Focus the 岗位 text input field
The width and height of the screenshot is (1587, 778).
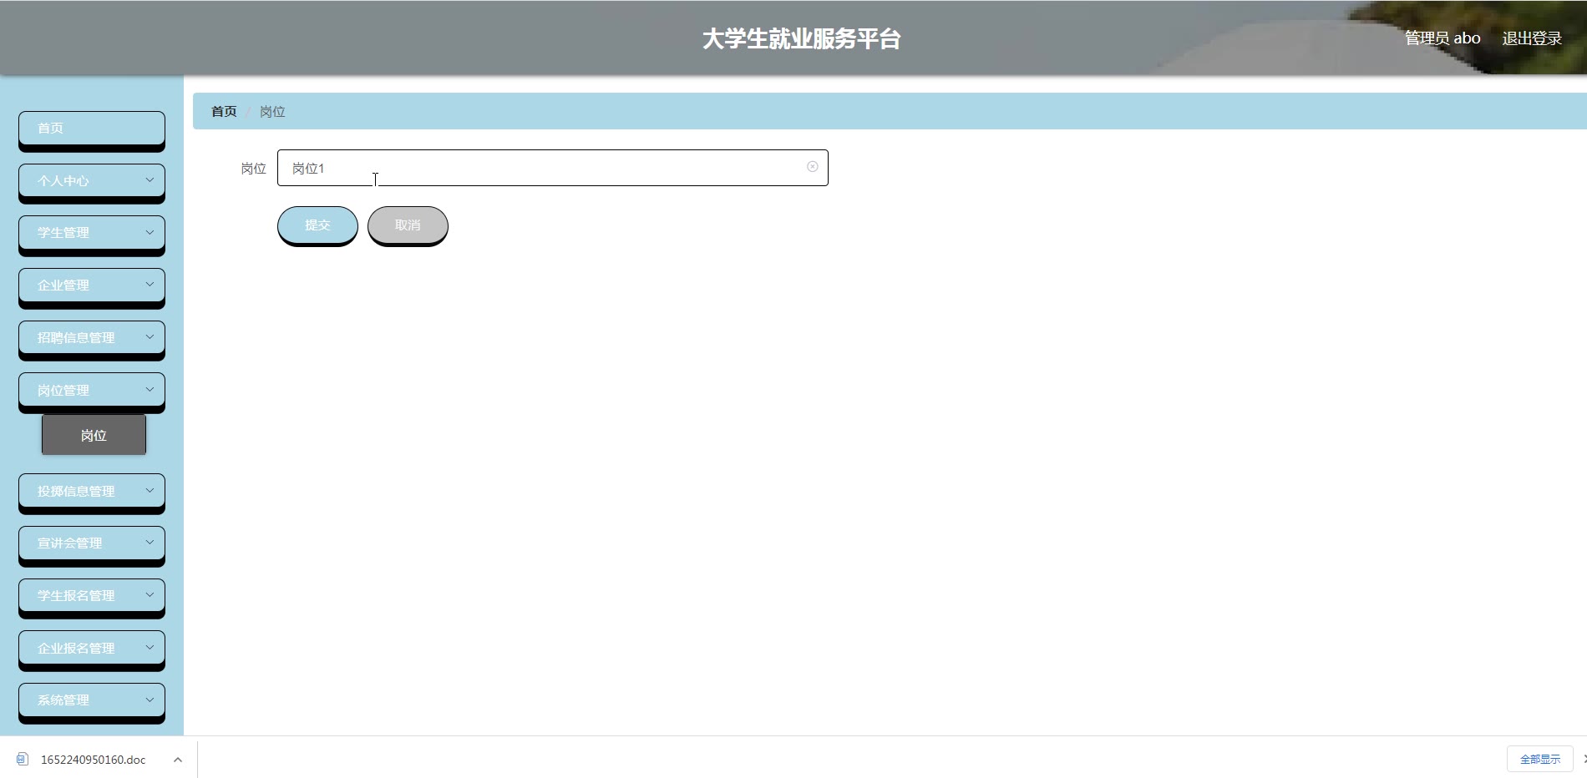552,168
